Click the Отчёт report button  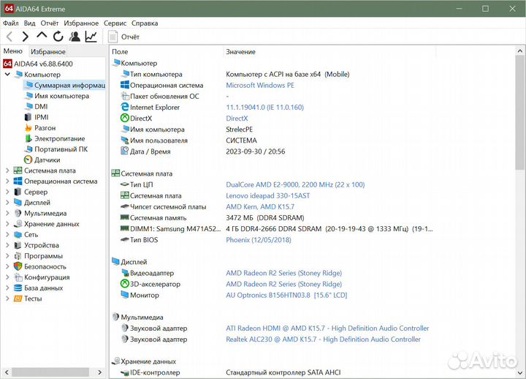click(x=125, y=37)
